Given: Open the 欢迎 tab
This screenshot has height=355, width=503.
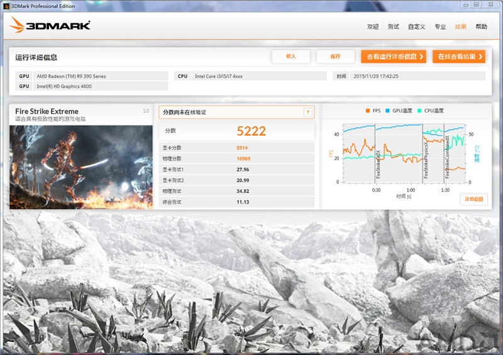Looking at the screenshot, I should click(x=373, y=26).
